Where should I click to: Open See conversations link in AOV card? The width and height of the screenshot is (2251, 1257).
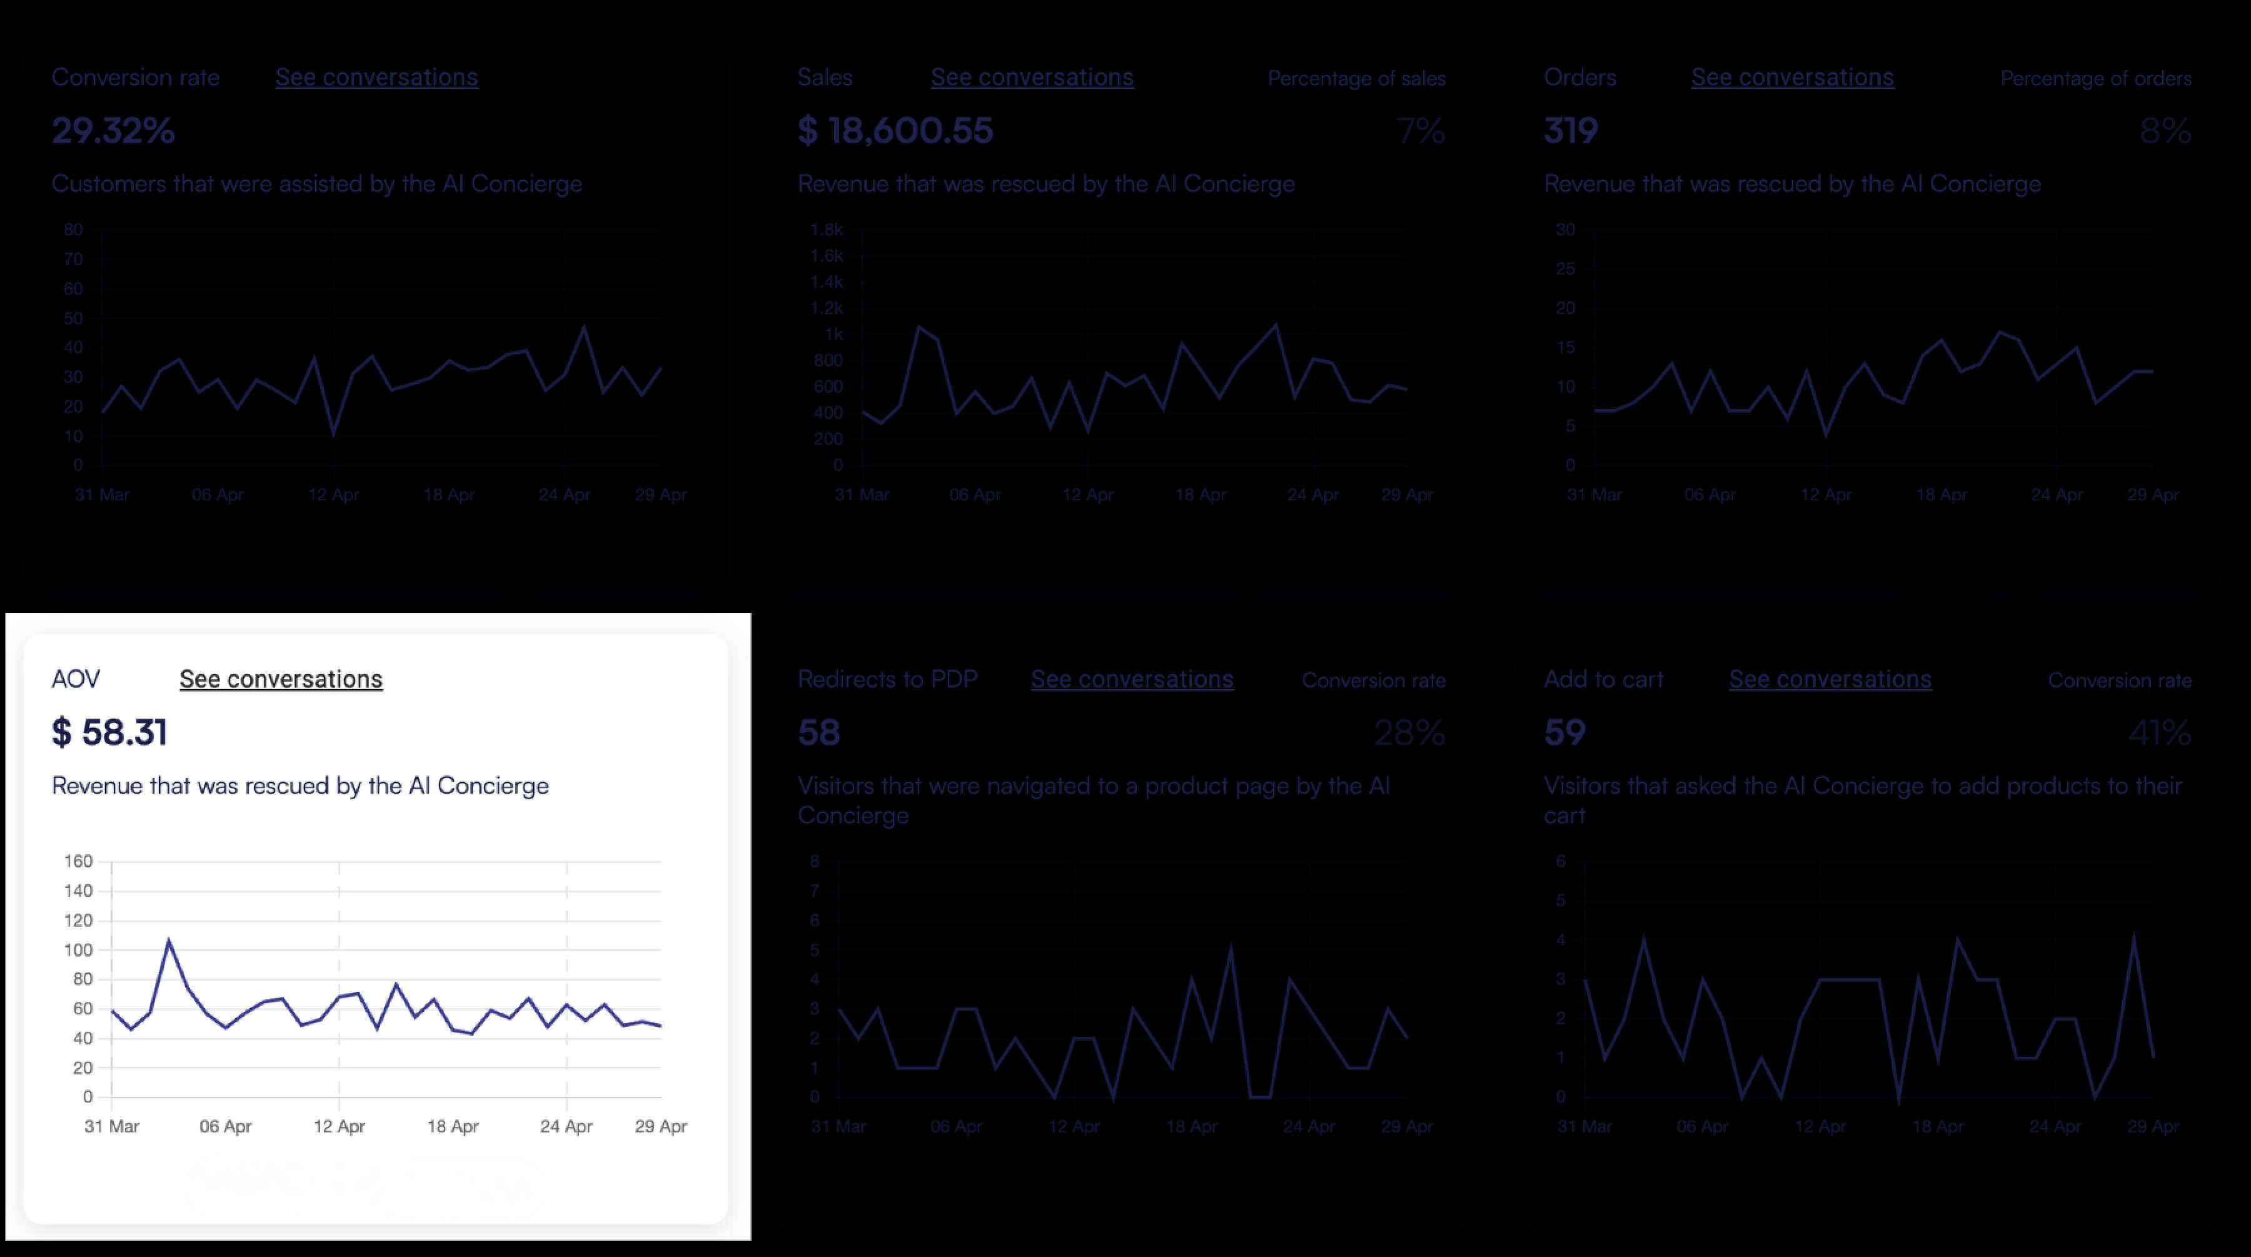[x=281, y=679]
